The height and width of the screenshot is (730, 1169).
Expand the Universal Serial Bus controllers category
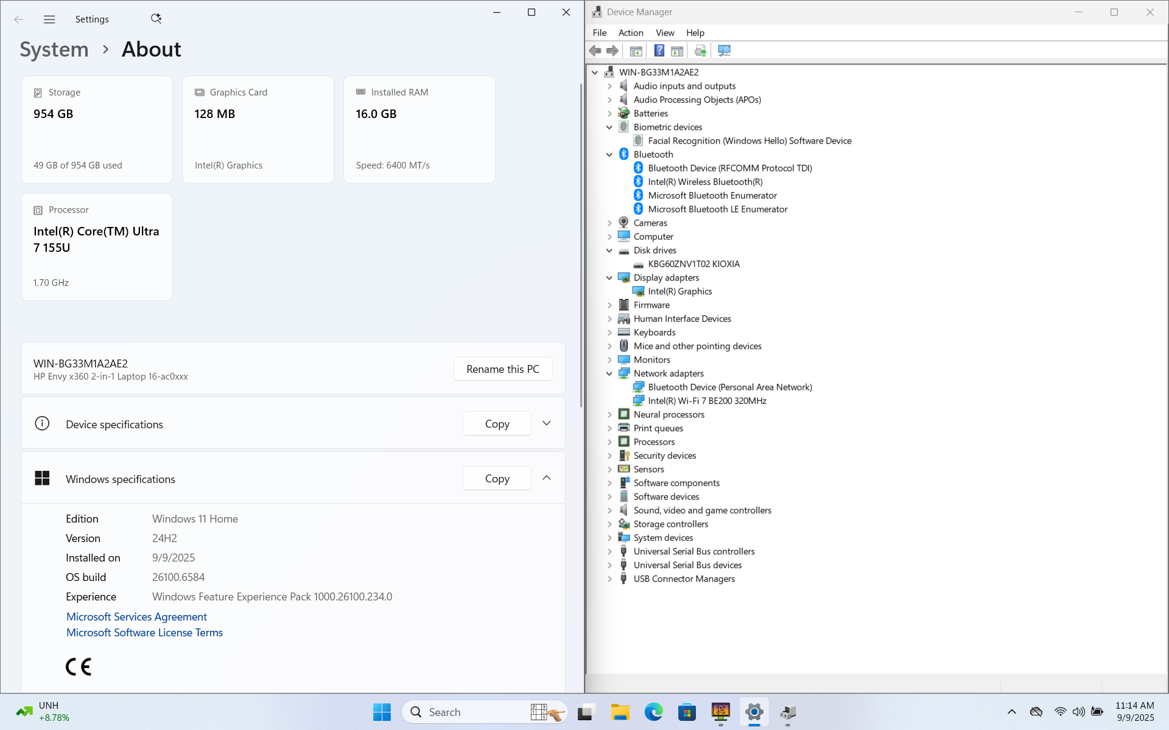coord(609,551)
